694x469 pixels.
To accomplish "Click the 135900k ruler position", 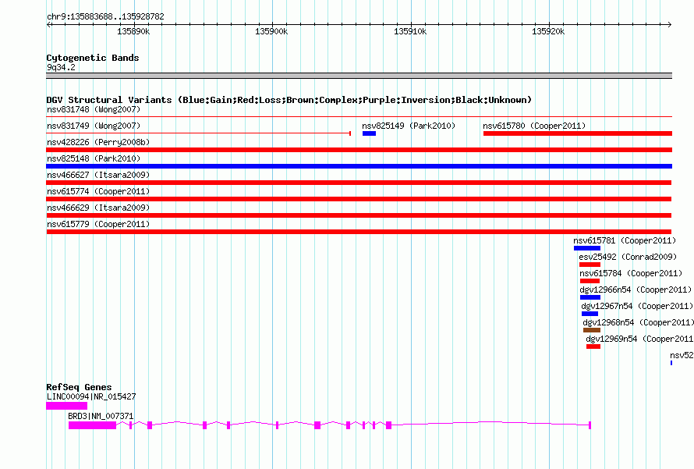I will (271, 31).
